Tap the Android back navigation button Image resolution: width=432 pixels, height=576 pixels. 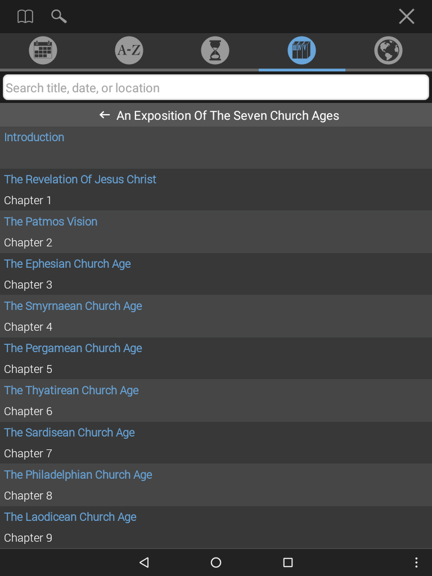(145, 562)
